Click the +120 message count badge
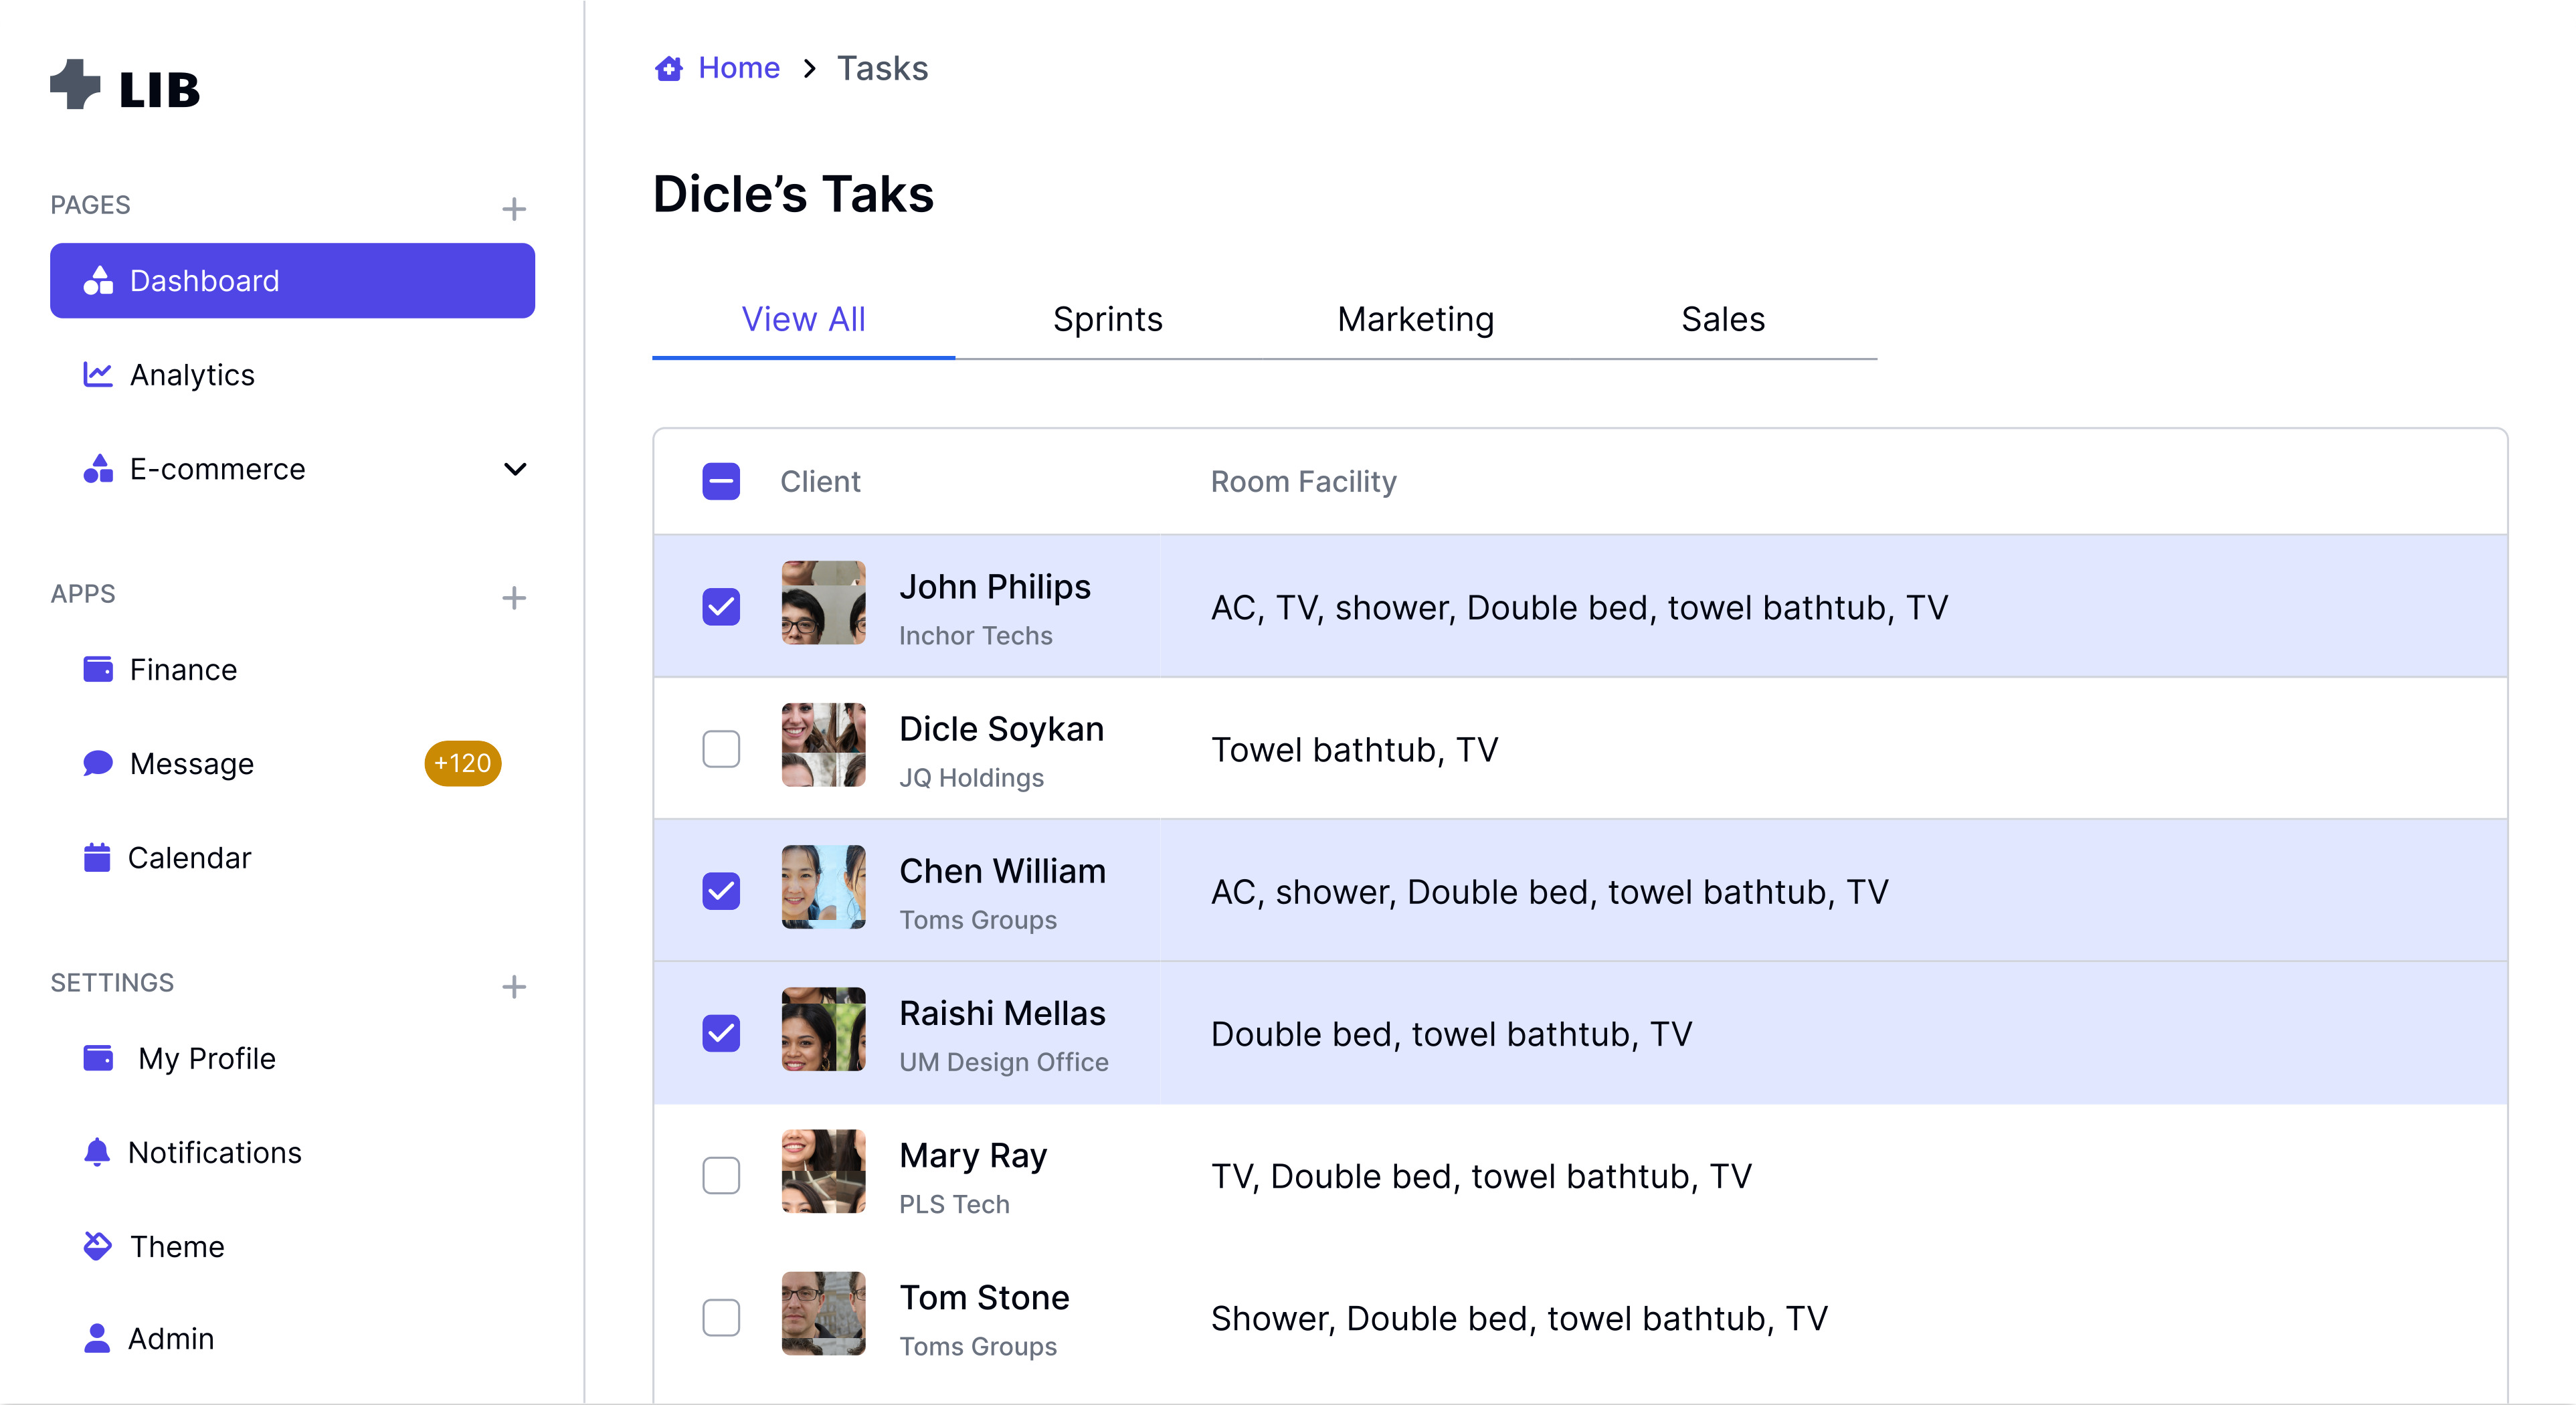This screenshot has height=1405, width=2576. [462, 763]
